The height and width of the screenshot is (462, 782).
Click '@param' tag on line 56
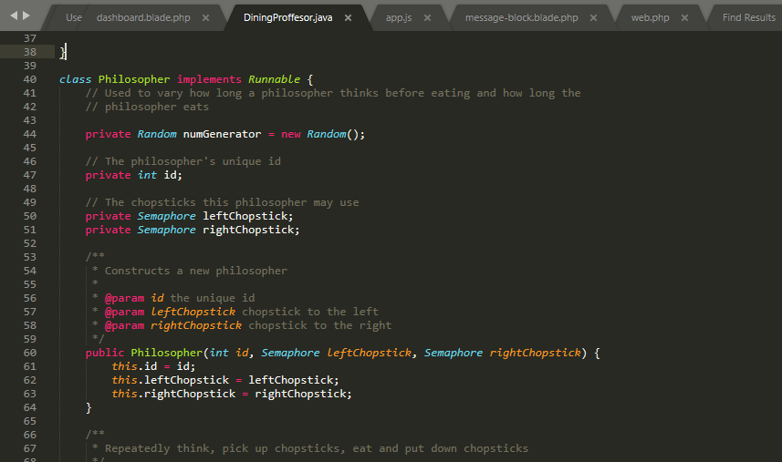pyautogui.click(x=124, y=298)
